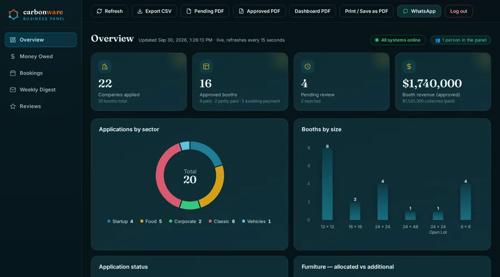
Task: Click the dollar icon on Booth revenue card
Action: click(409, 66)
